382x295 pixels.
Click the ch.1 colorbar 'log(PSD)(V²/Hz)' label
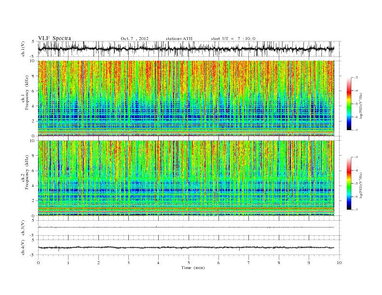pyautogui.click(x=361, y=105)
